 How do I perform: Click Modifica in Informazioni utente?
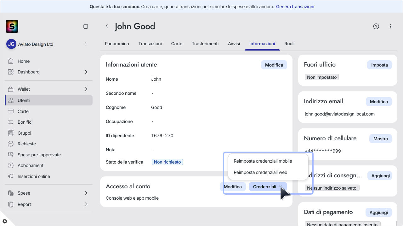tap(274, 65)
